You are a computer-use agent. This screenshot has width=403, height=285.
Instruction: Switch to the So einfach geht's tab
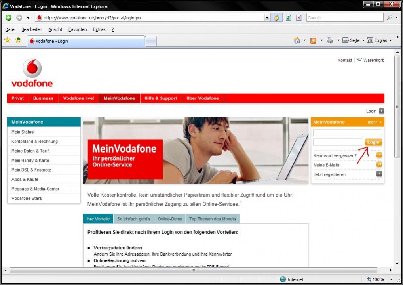pyautogui.click(x=134, y=219)
